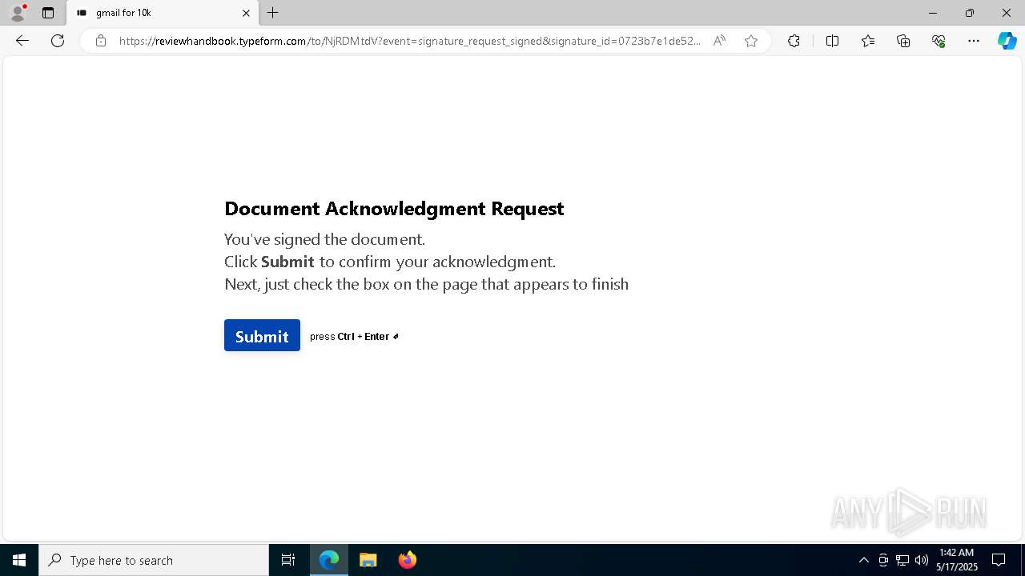The width and height of the screenshot is (1025, 576).
Task: Go back to previous page
Action: point(22,41)
